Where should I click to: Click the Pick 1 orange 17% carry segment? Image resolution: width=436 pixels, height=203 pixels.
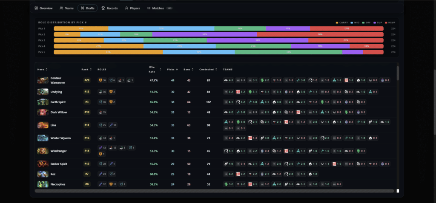click(81, 28)
